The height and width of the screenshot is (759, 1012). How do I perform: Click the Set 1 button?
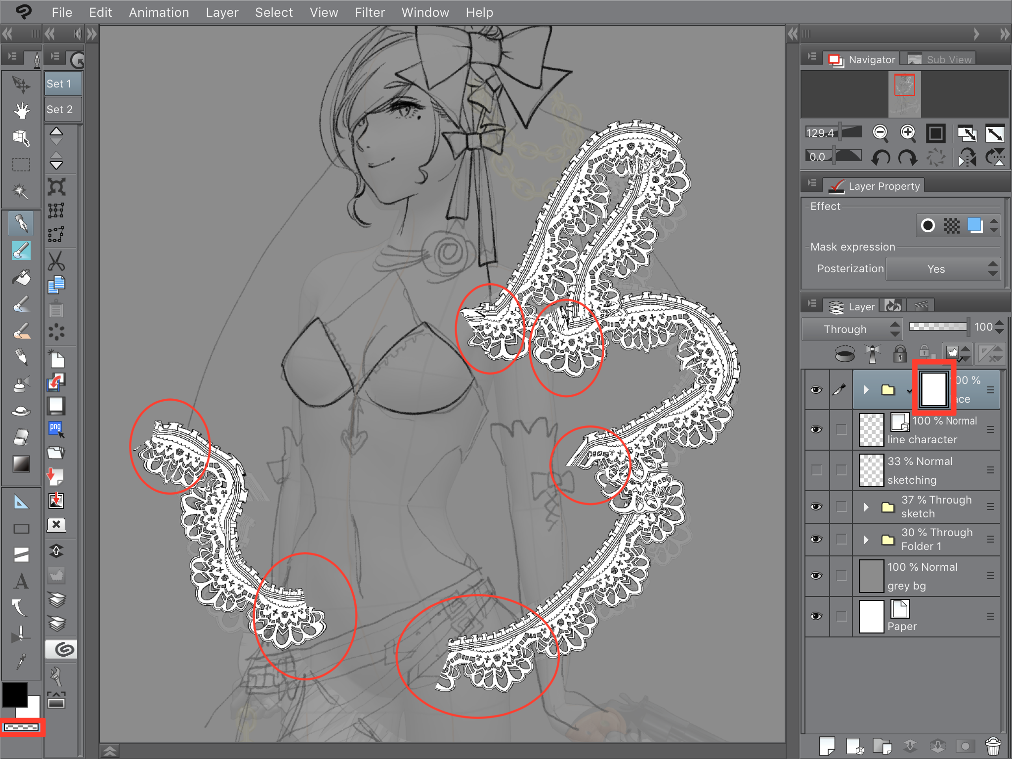tap(63, 84)
